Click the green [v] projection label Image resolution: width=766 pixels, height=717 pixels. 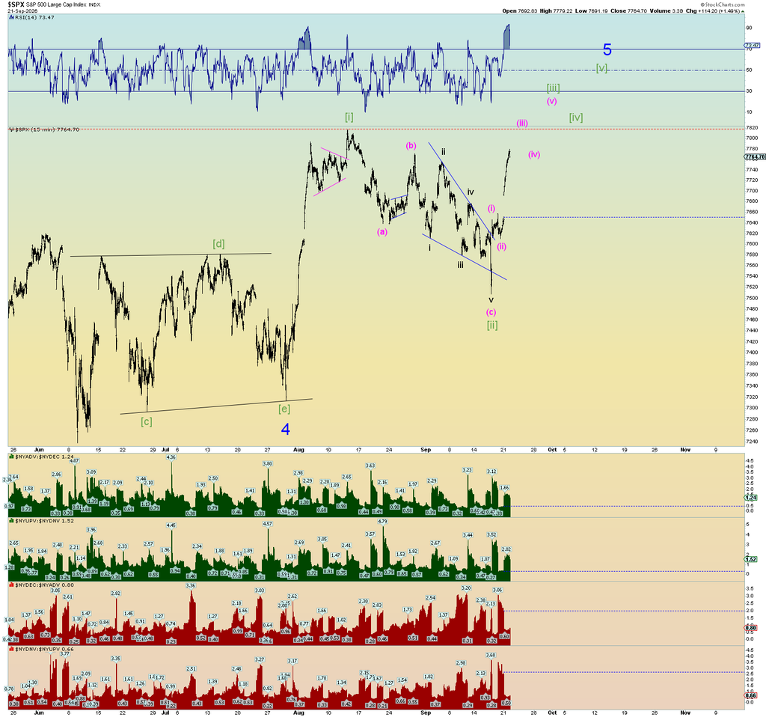(601, 68)
